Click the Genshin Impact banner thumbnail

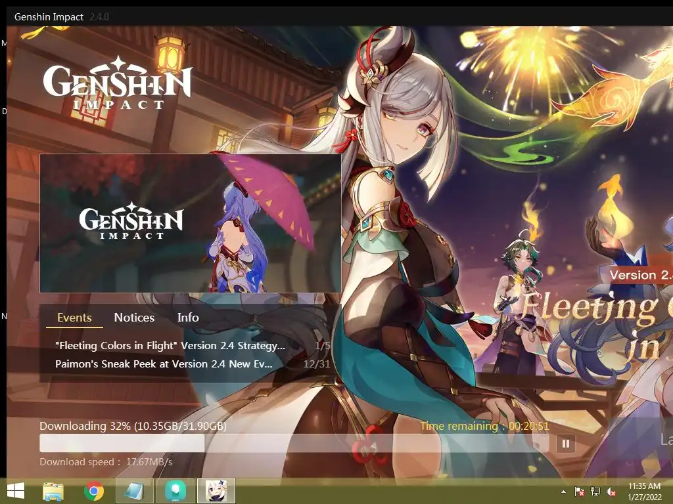tap(191, 223)
